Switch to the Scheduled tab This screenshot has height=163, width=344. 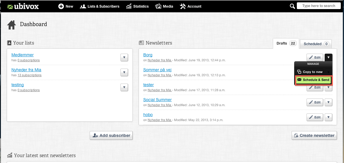[316, 44]
